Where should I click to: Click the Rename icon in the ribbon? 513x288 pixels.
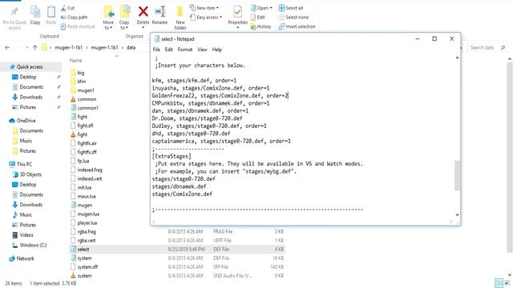tap(160, 12)
